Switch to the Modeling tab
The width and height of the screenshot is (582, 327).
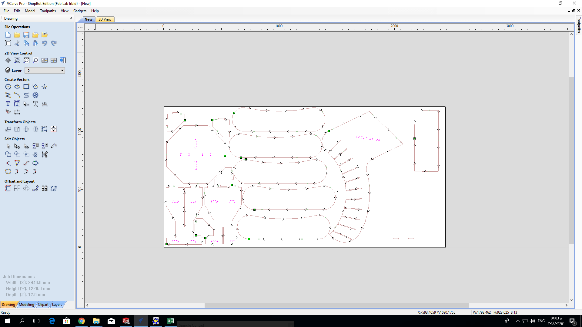26,305
